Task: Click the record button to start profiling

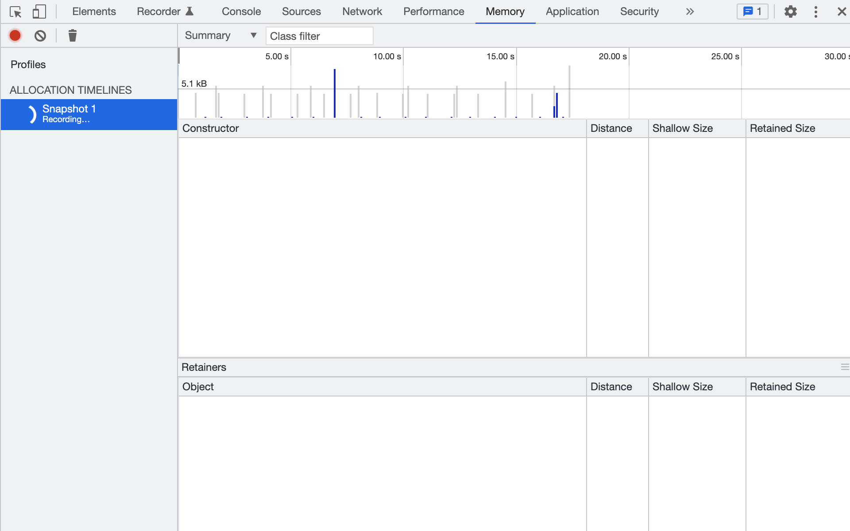Action: (x=15, y=35)
